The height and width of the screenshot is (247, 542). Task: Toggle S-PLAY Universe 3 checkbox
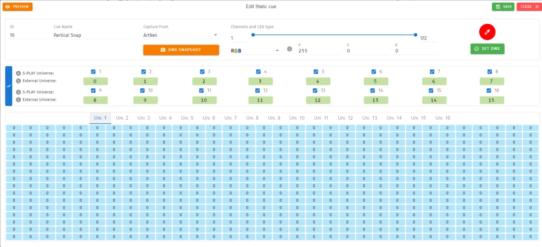click(202, 72)
